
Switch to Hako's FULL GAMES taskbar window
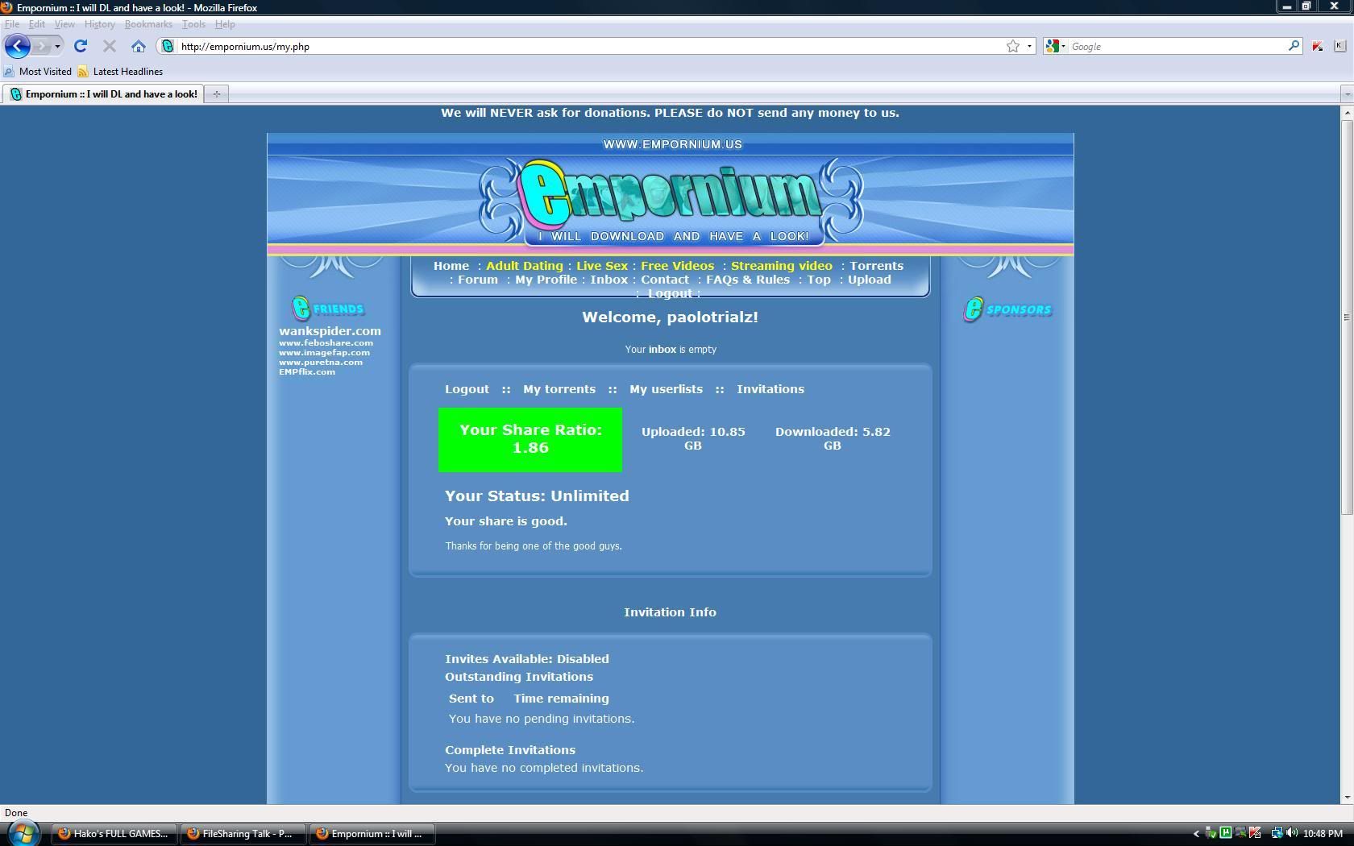(x=114, y=834)
